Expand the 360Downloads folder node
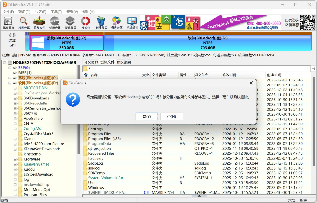Screen dimensions: 317x203 point(15,98)
